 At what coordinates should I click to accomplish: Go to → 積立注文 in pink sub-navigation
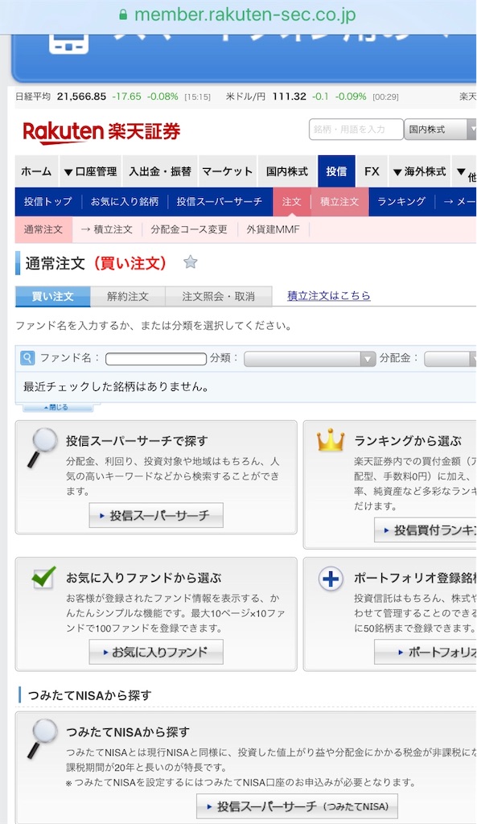107,229
